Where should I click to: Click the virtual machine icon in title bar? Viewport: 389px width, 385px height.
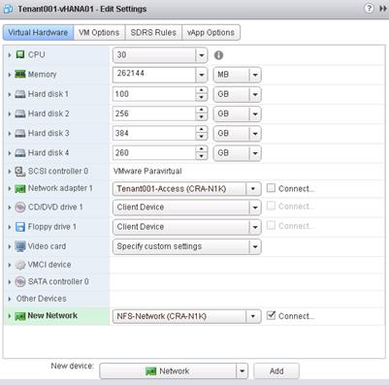click(8, 9)
